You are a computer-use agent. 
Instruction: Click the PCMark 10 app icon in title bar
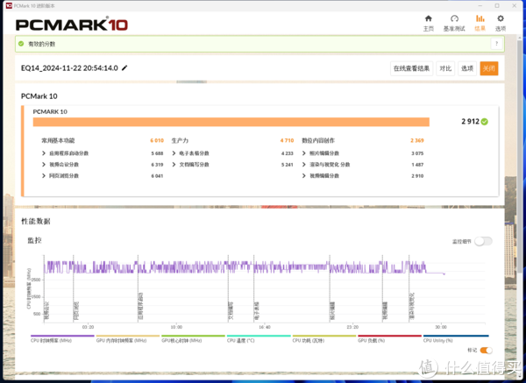point(9,6)
